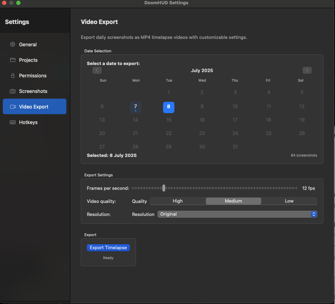Open the General settings section

pos(35,45)
